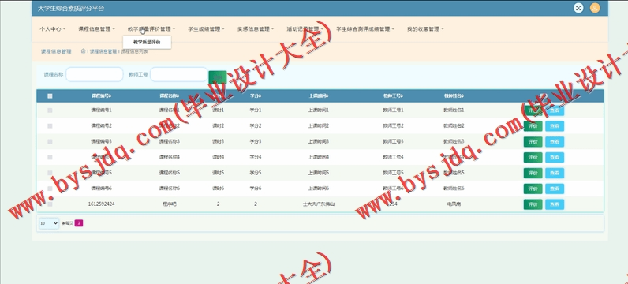The width and height of the screenshot is (628, 284).
Task: Sort table by 学分 column header
Action: pos(256,96)
